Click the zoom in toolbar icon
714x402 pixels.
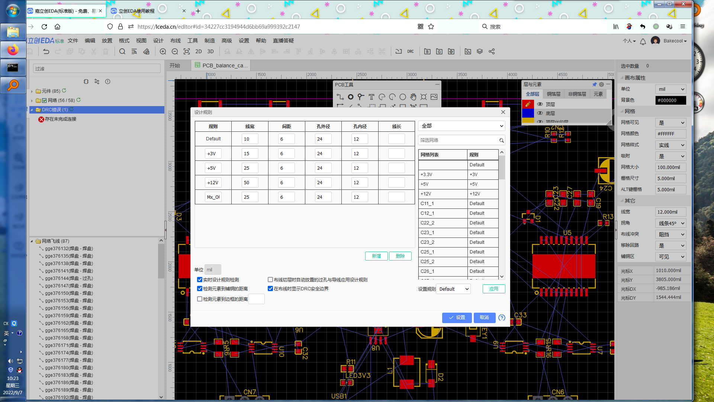coord(163,51)
